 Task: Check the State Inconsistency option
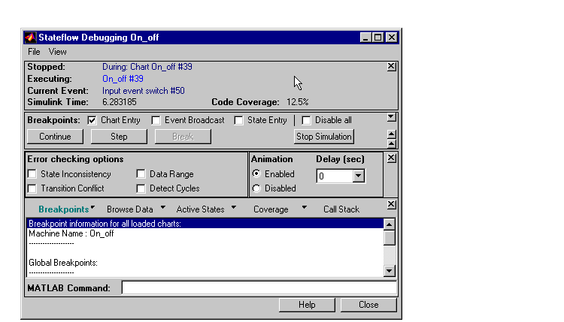(32, 174)
